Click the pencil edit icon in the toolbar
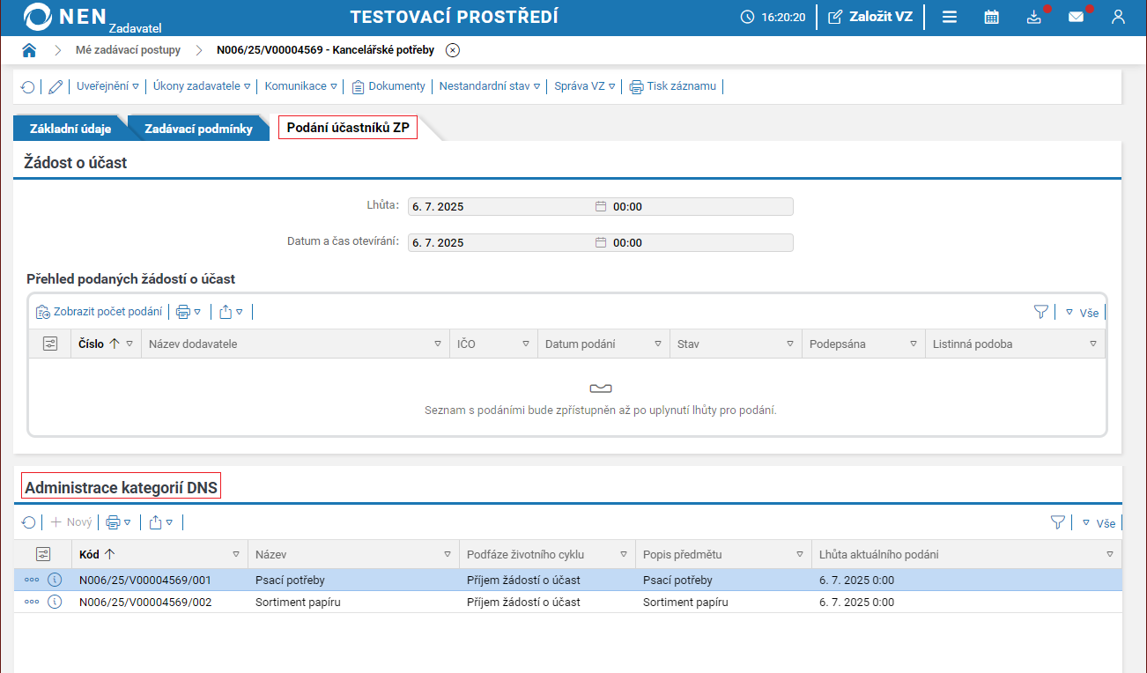 (55, 86)
